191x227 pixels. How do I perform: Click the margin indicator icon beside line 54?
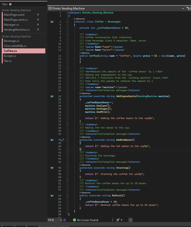pyautogui.click(x=52, y=195)
